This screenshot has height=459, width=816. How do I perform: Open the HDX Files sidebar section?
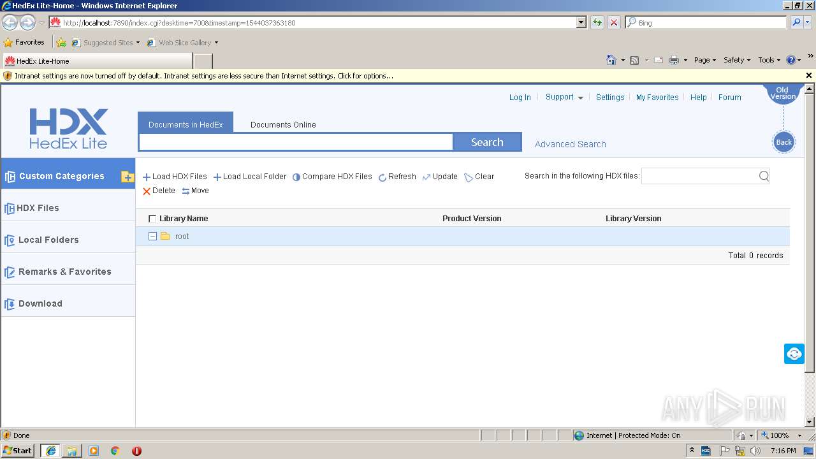point(68,208)
